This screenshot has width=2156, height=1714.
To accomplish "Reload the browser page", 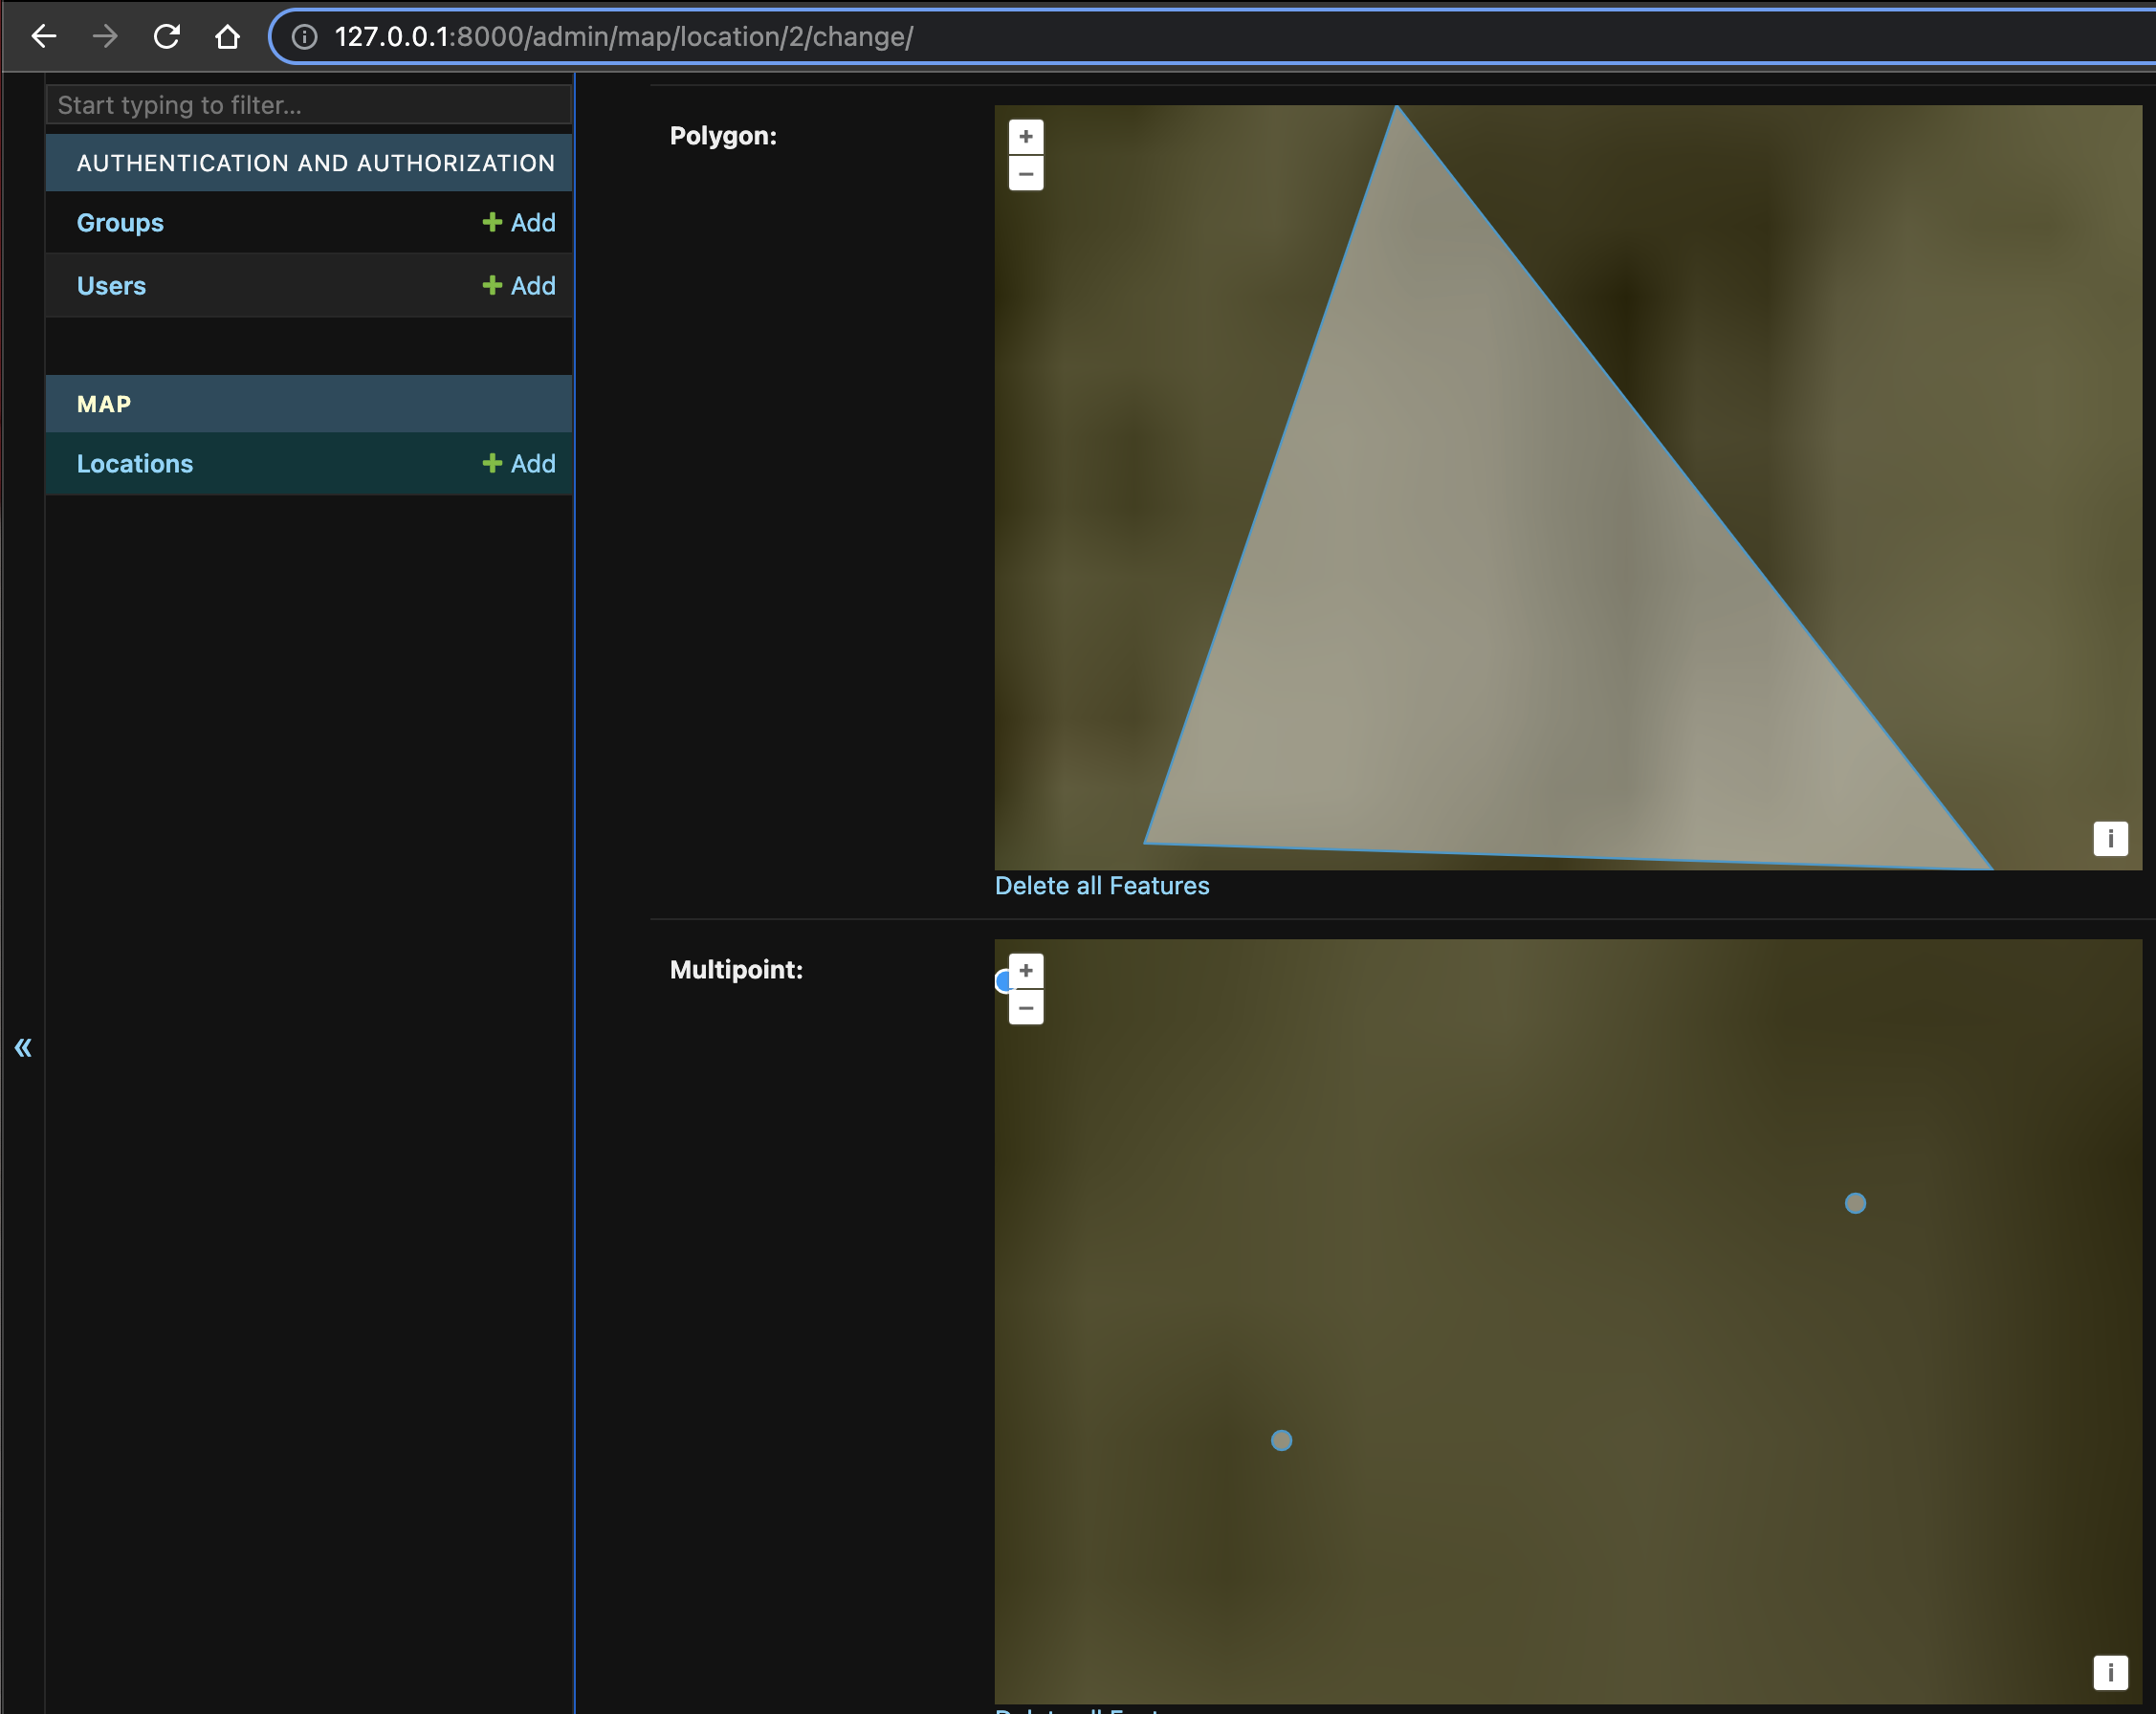I will pos(166,37).
